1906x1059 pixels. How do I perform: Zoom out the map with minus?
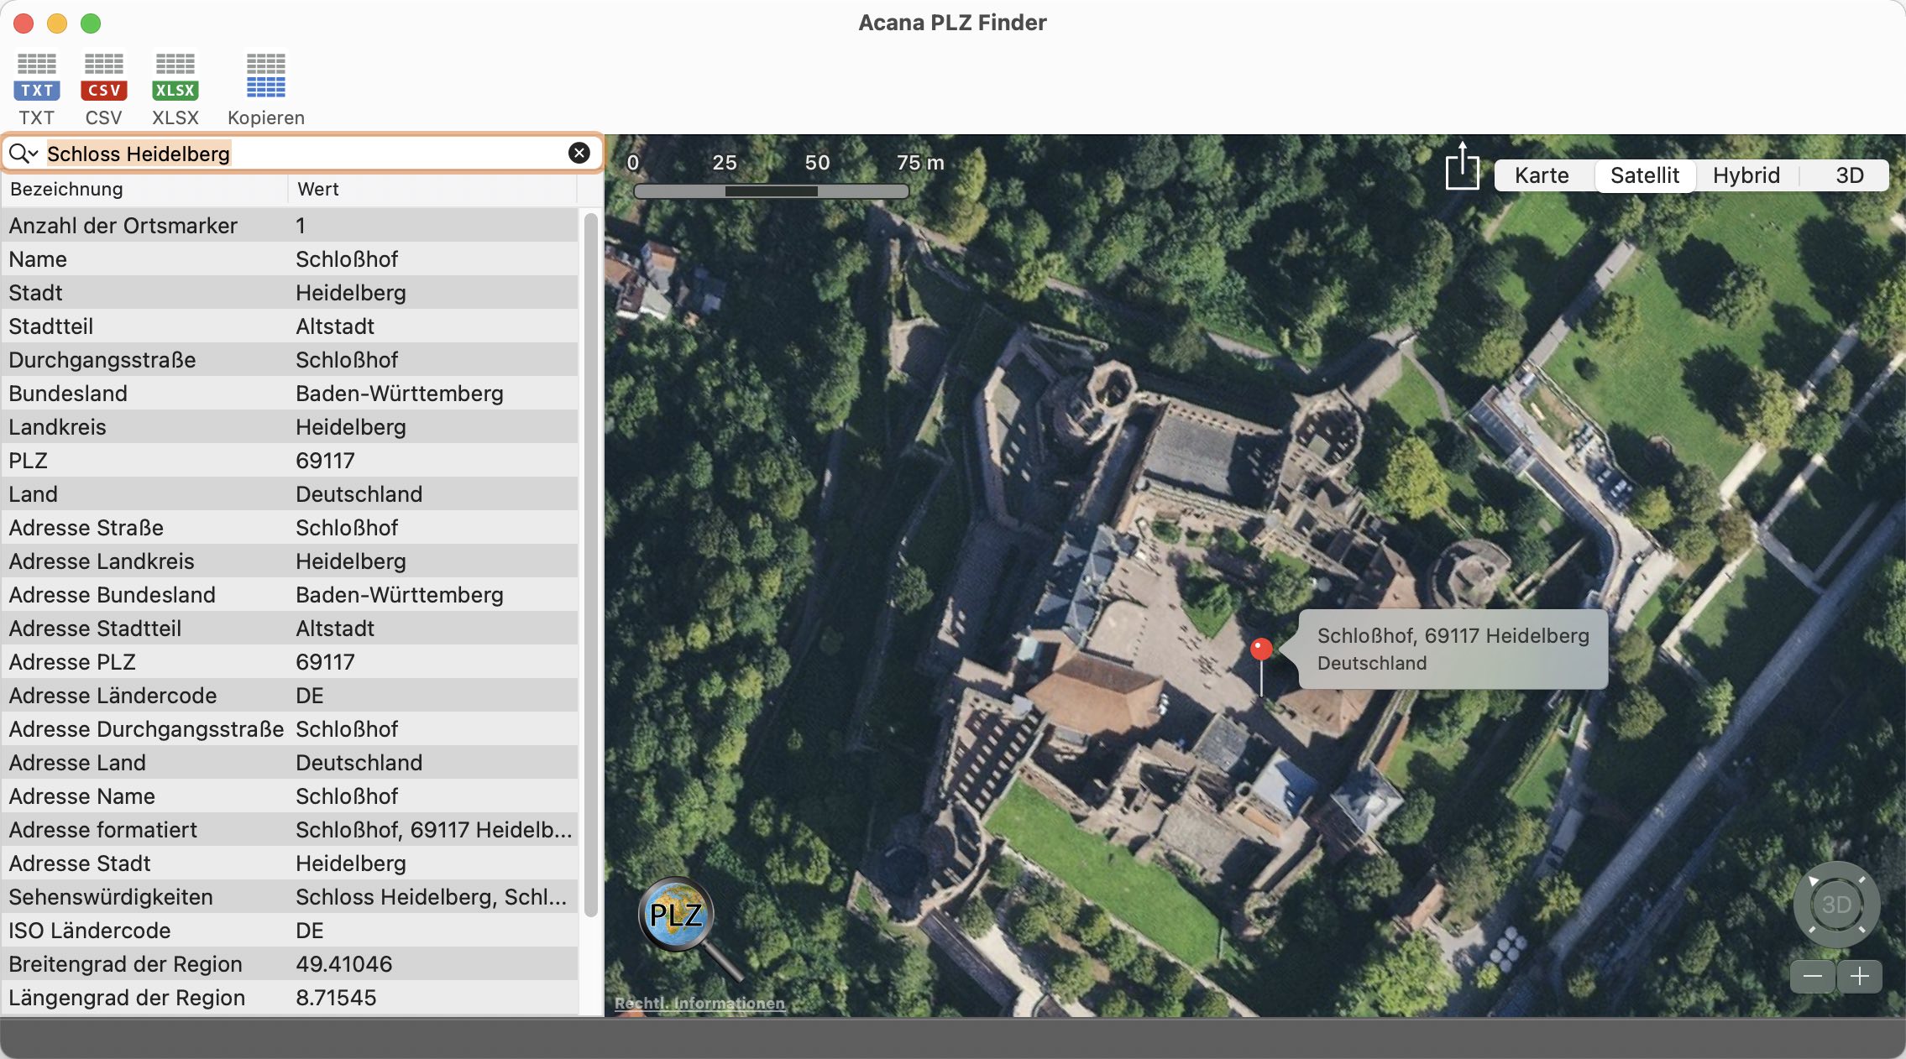[1812, 976]
